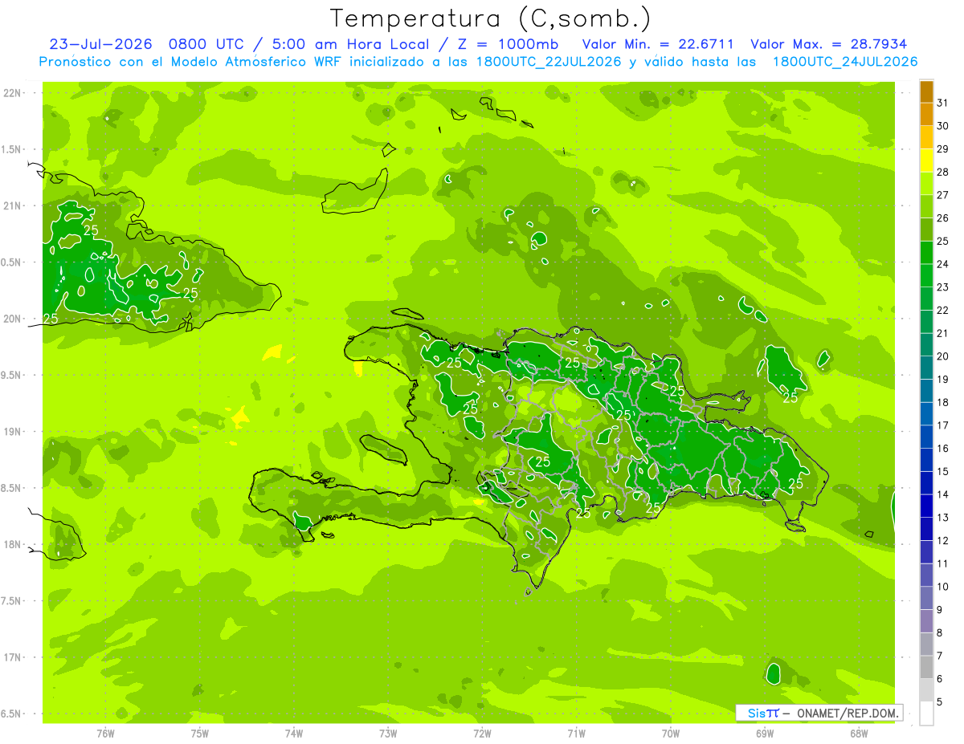This screenshot has height=744, width=964.
Task: Click the 72W longitude axis label
Action: click(482, 733)
